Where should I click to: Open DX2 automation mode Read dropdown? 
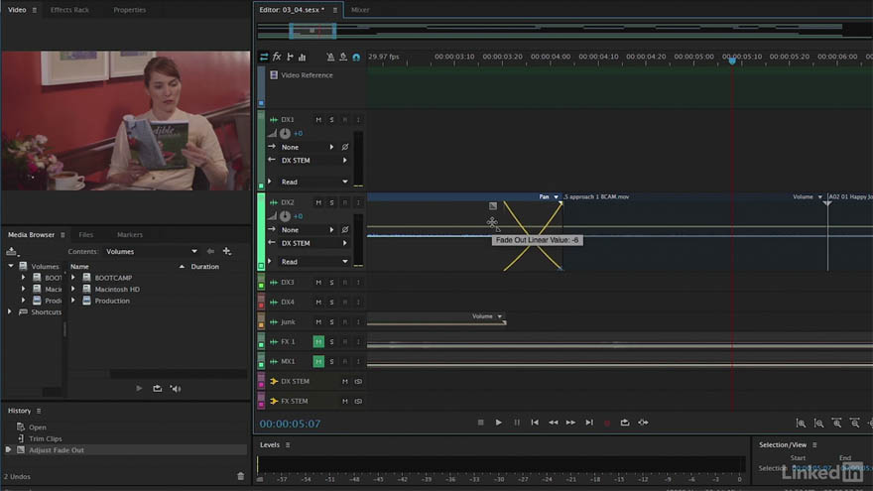click(x=314, y=262)
